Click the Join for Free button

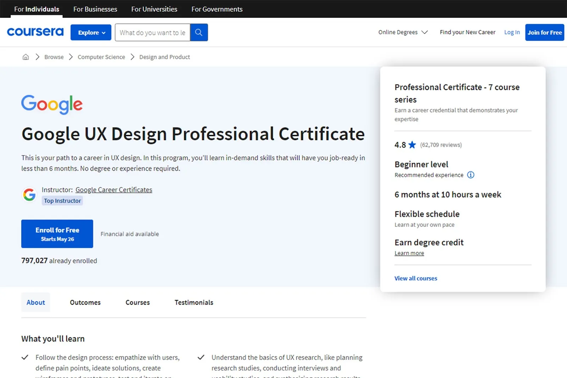click(x=544, y=32)
